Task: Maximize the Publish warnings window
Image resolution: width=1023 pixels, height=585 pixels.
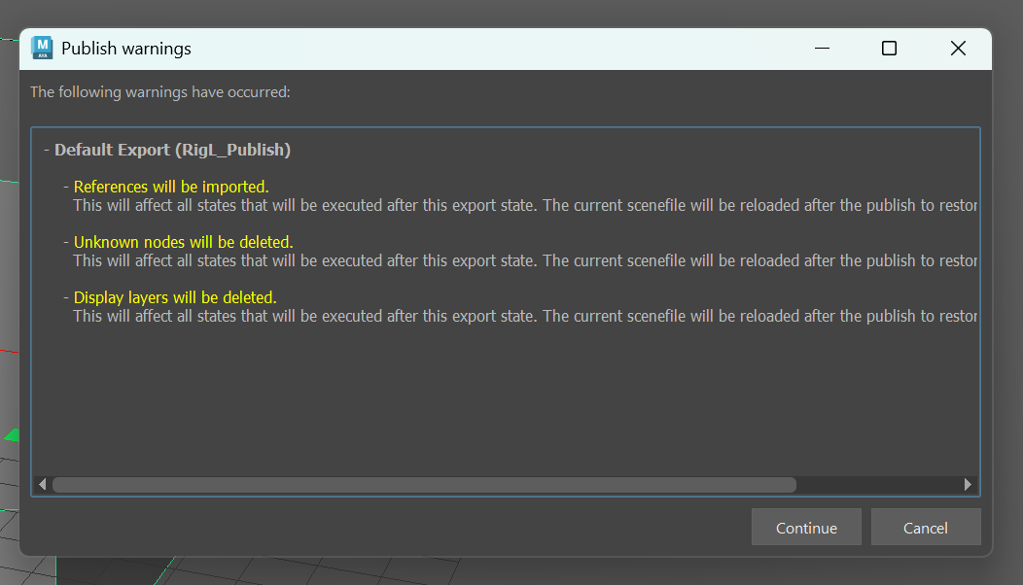Action: [x=889, y=48]
